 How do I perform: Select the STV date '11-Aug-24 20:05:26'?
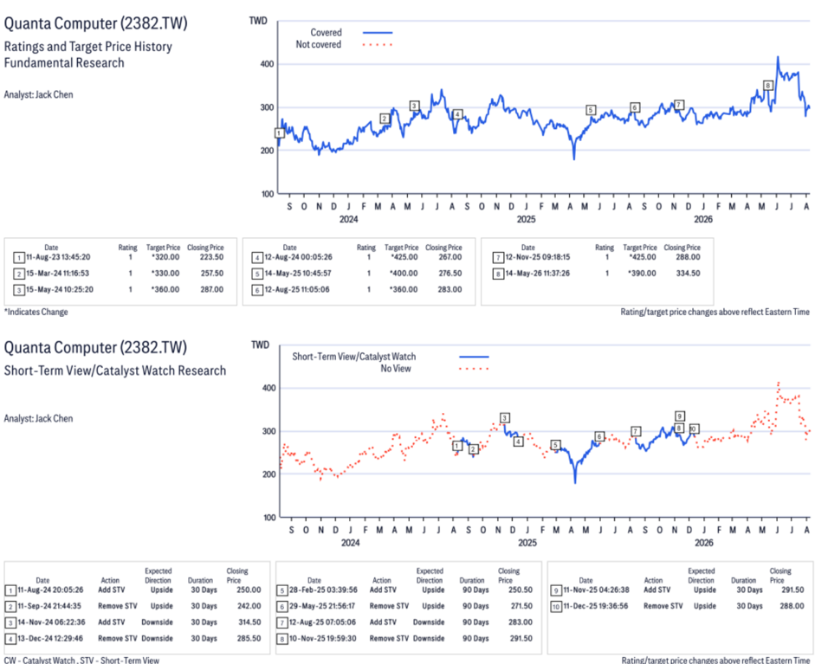(x=50, y=590)
